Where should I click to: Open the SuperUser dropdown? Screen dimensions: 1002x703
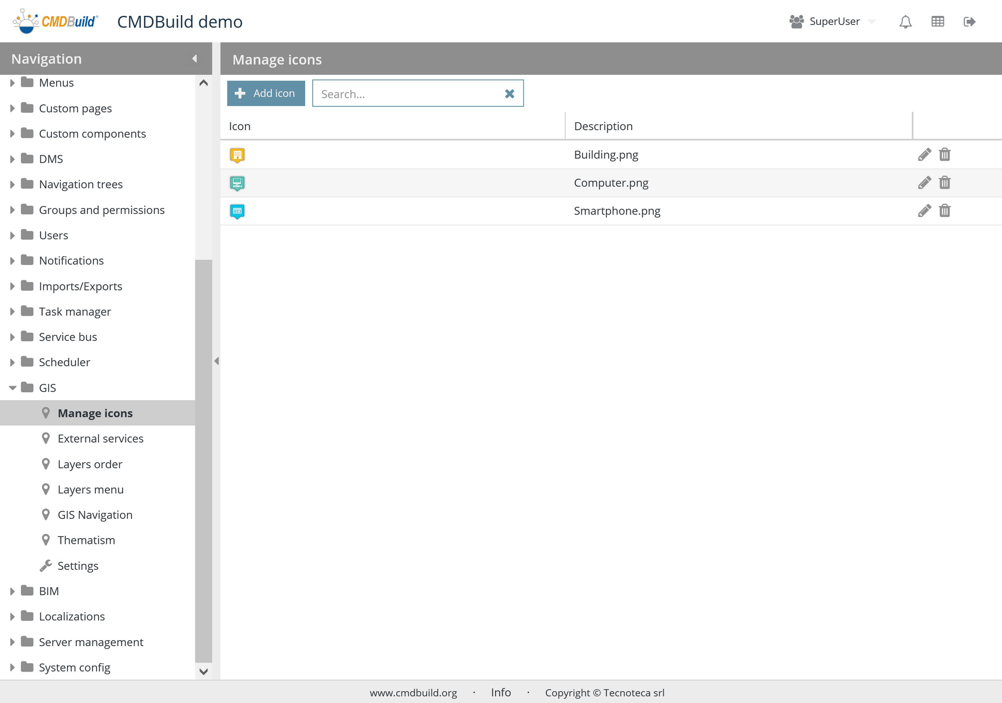tap(872, 21)
